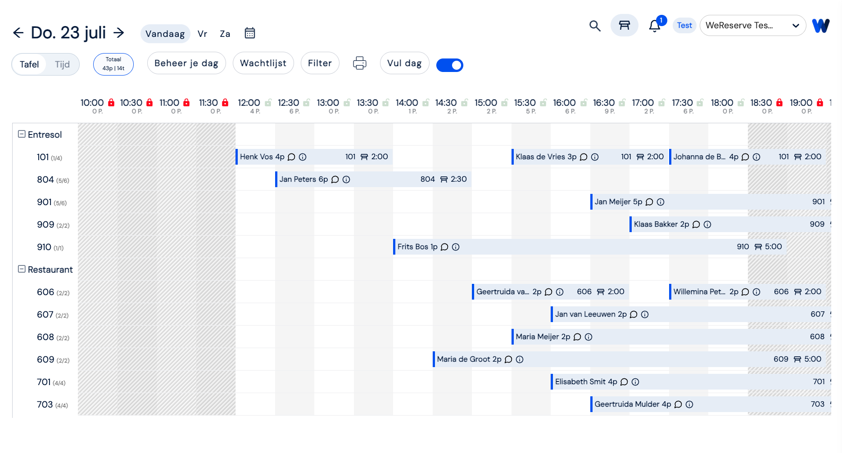Show info for Jan Meijer reservation
Viewport: 842px width, 453px height.
point(661,202)
